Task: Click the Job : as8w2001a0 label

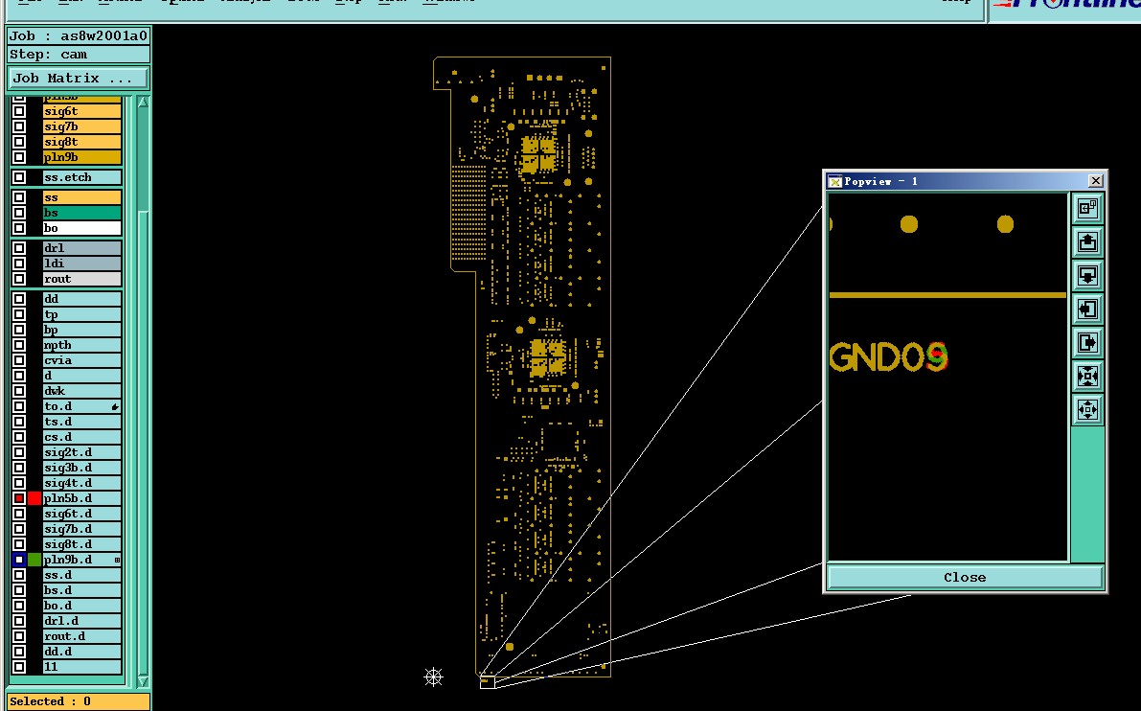Action: pyautogui.click(x=79, y=35)
